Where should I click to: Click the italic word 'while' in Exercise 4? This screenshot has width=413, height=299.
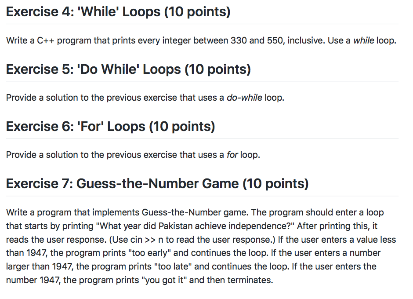(363, 40)
